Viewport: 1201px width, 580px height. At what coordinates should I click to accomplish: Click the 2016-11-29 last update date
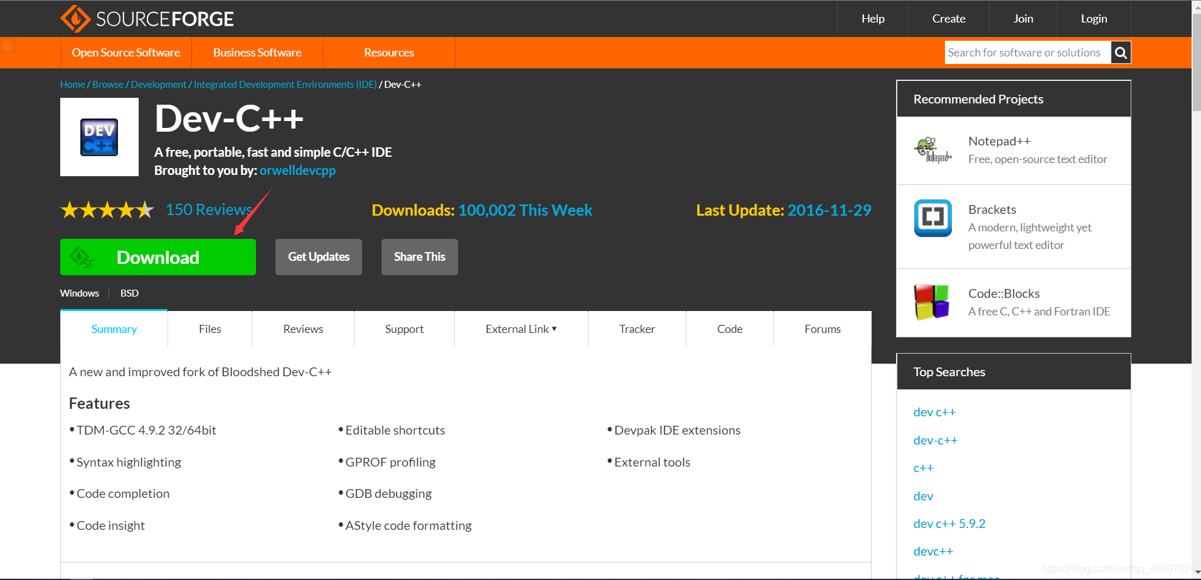click(829, 210)
